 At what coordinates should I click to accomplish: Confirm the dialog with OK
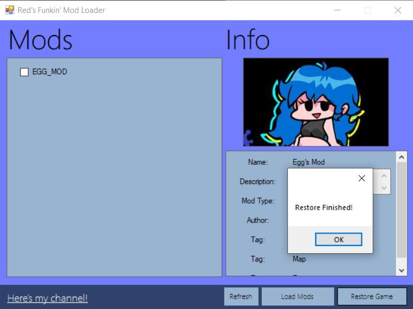coord(339,240)
